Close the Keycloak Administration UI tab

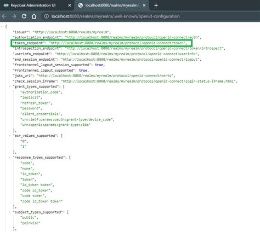coord(70,5)
